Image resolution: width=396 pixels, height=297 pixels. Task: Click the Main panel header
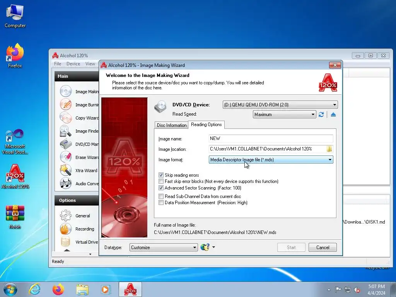point(77,76)
